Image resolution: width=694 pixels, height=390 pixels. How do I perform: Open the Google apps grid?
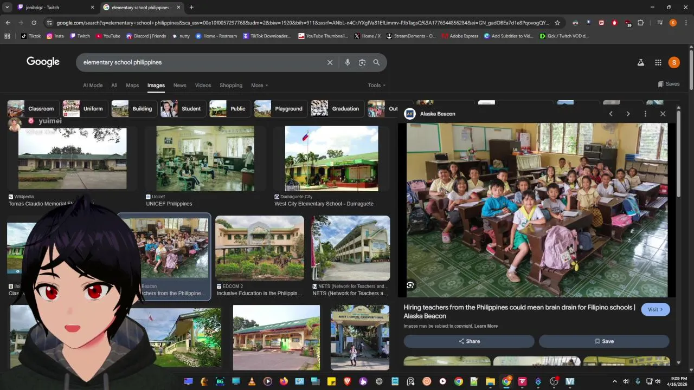[x=658, y=62]
